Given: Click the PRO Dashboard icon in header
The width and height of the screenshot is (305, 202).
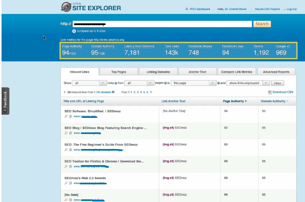Looking at the screenshot, I should coord(186,9).
